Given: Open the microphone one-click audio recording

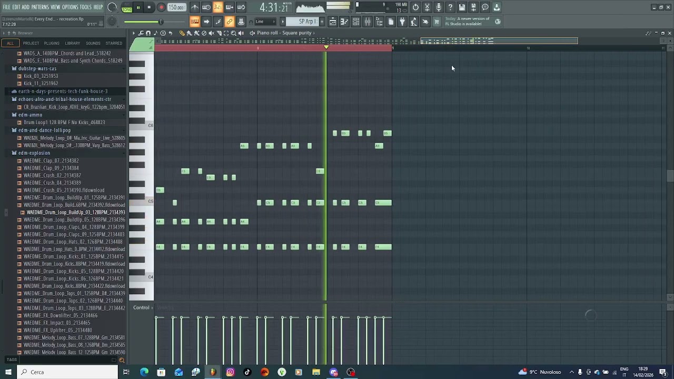Looking at the screenshot, I should click(x=439, y=7).
